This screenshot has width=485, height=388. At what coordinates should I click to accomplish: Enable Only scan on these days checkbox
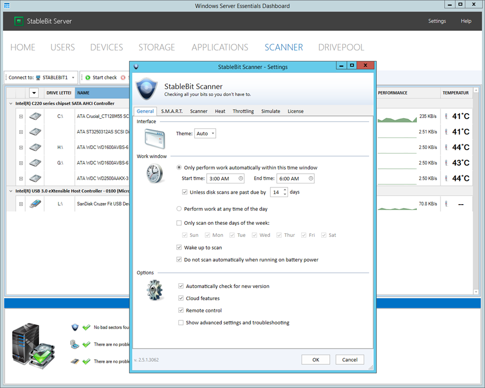(x=179, y=223)
